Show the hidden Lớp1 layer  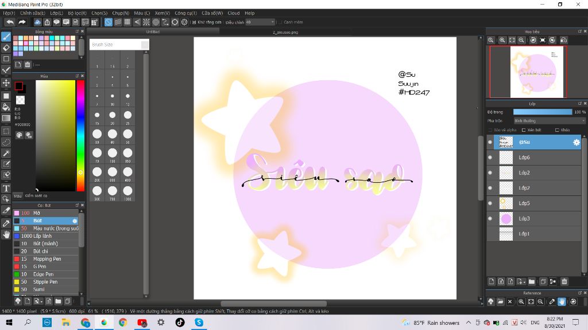[490, 234]
